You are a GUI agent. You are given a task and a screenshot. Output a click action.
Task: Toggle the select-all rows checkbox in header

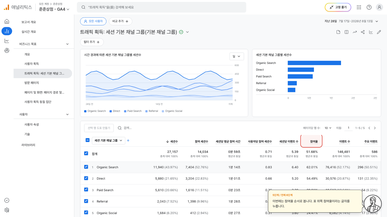(87, 140)
